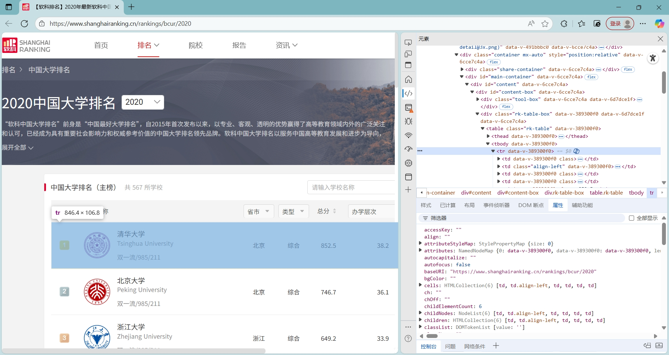
Task: Go back to previous page
Action: pyautogui.click(x=9, y=24)
